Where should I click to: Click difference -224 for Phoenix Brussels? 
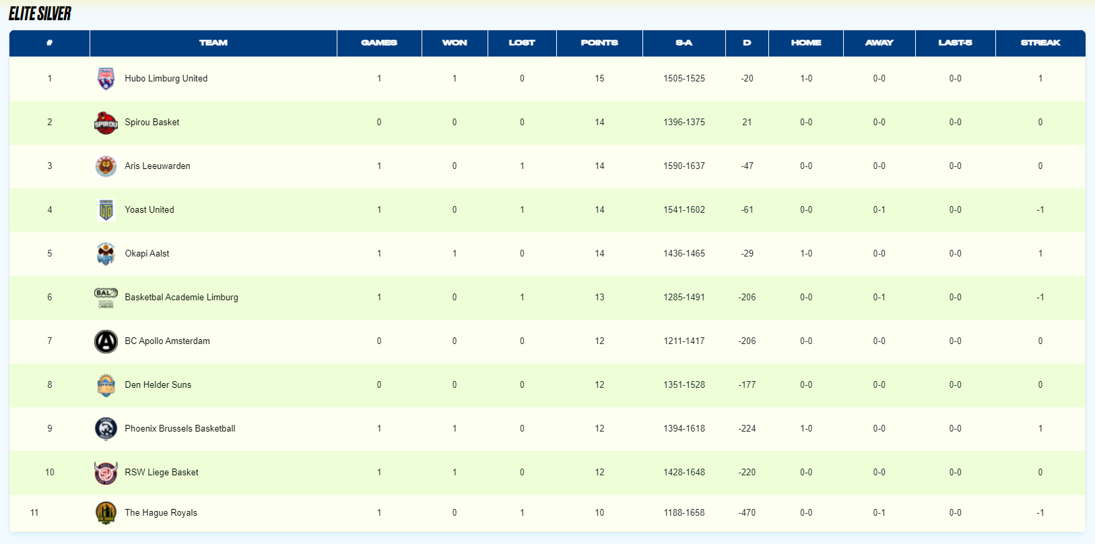(747, 429)
